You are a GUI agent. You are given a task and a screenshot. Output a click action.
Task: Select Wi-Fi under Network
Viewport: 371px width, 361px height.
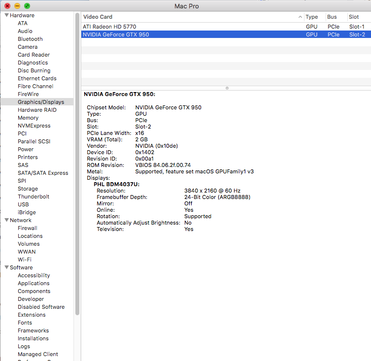coord(24,260)
